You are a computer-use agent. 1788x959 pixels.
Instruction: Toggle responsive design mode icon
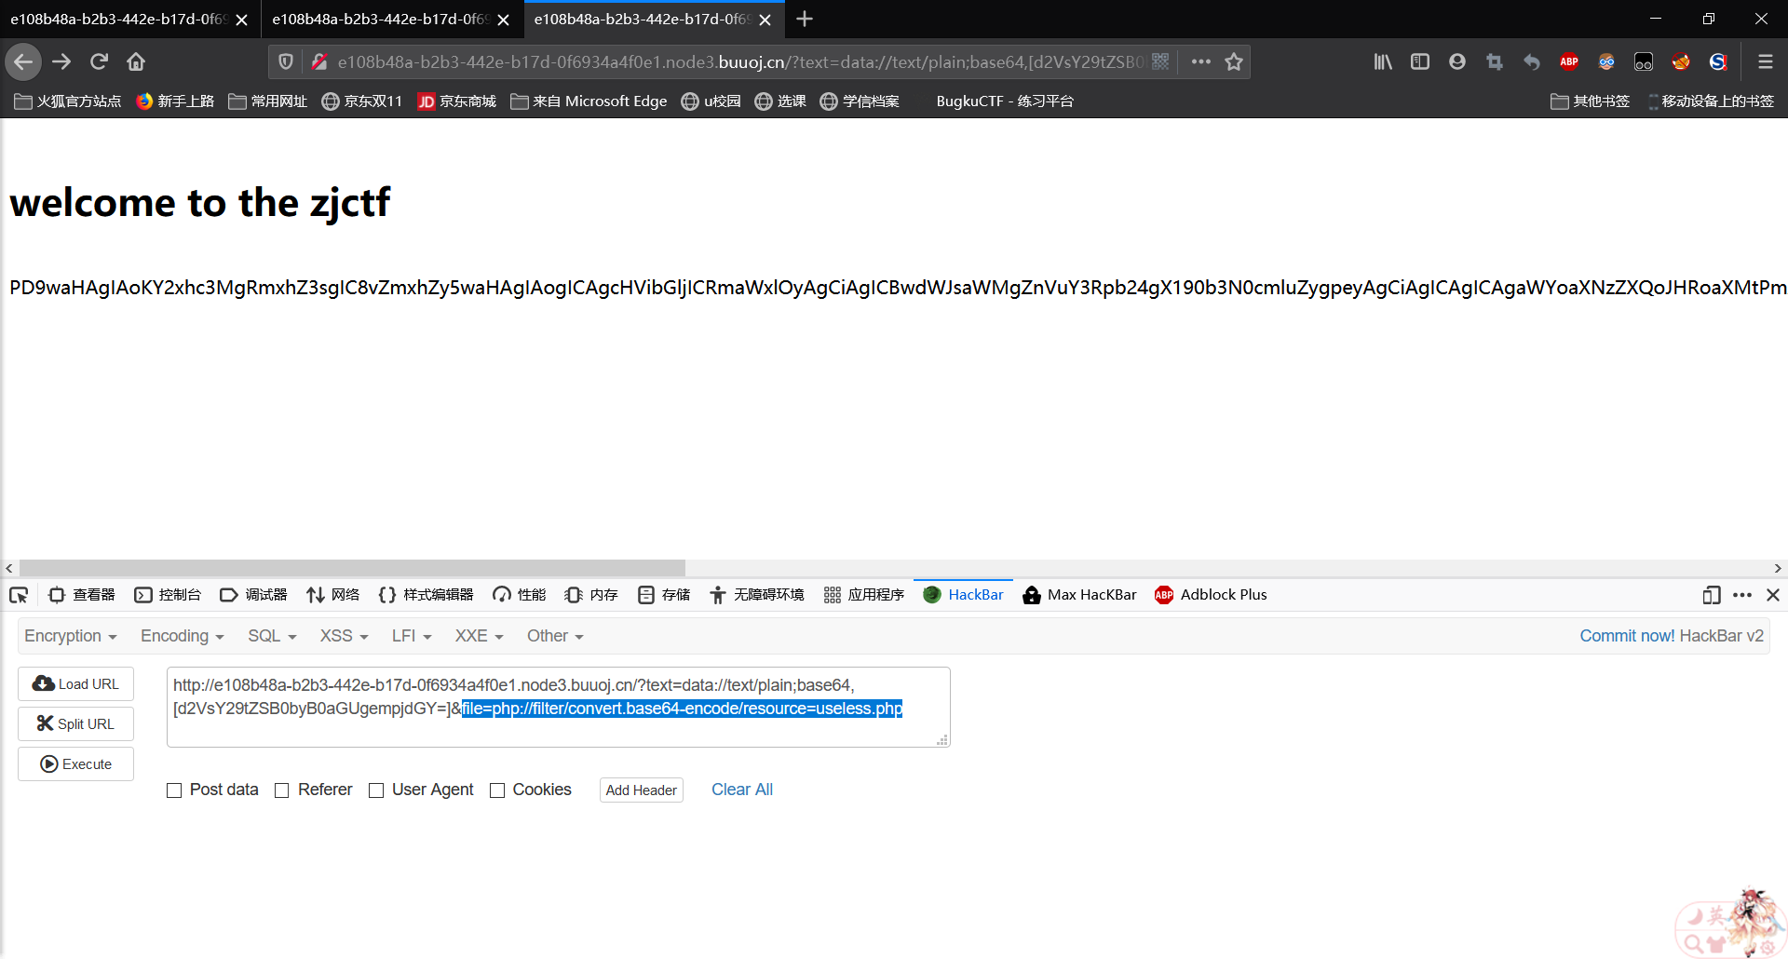click(1711, 595)
